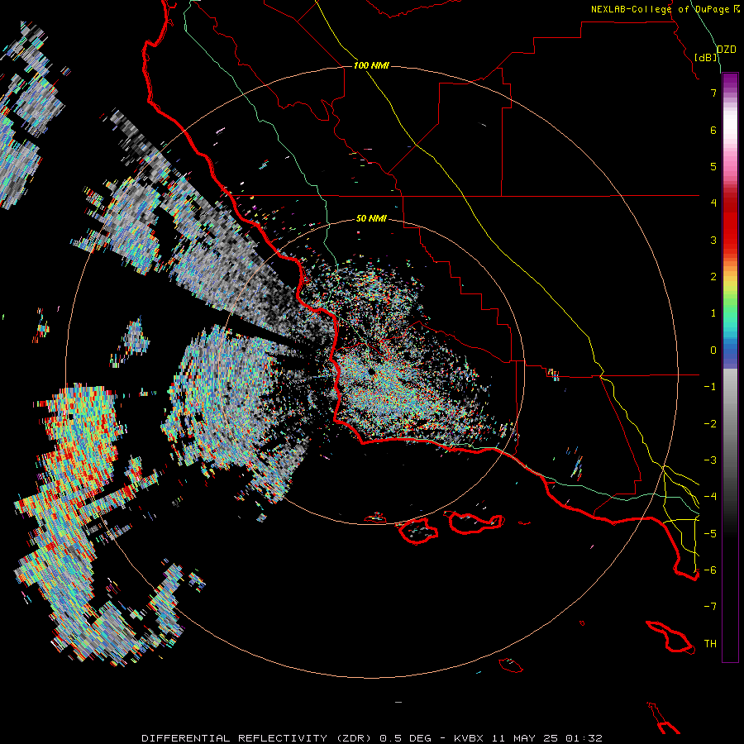Click the 50 NMI range ring label
This screenshot has width=744, height=744.
click(x=371, y=218)
